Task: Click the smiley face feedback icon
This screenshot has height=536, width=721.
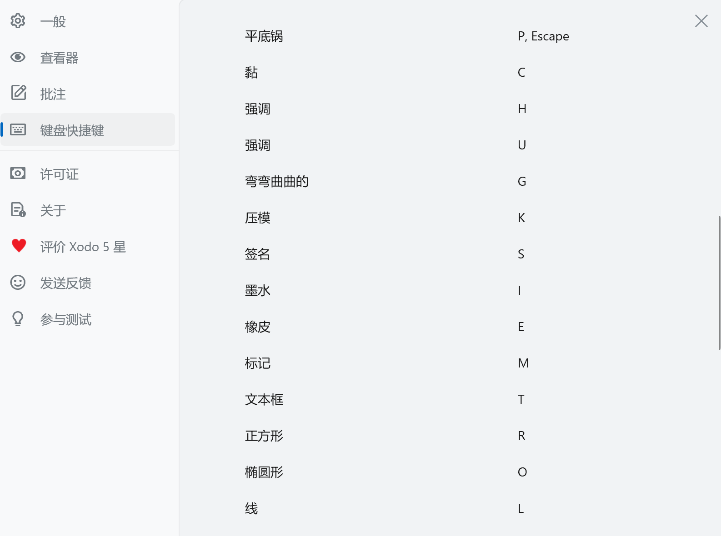Action: [18, 283]
